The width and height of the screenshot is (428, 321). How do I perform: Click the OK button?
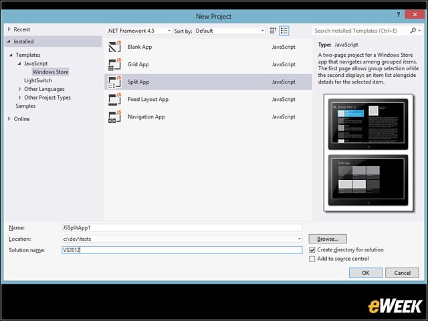tap(366, 273)
